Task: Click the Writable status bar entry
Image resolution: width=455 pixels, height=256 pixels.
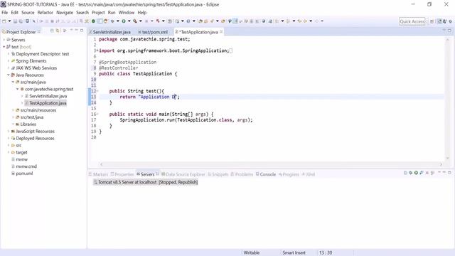Action: click(252, 253)
